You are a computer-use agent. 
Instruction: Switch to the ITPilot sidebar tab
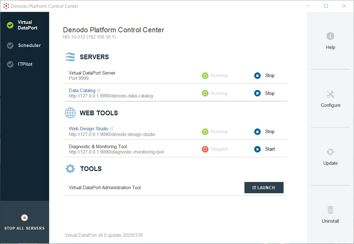pyautogui.click(x=24, y=64)
